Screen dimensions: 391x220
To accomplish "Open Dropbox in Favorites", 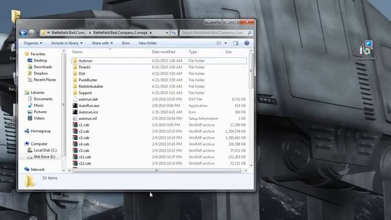I will click(41, 73).
